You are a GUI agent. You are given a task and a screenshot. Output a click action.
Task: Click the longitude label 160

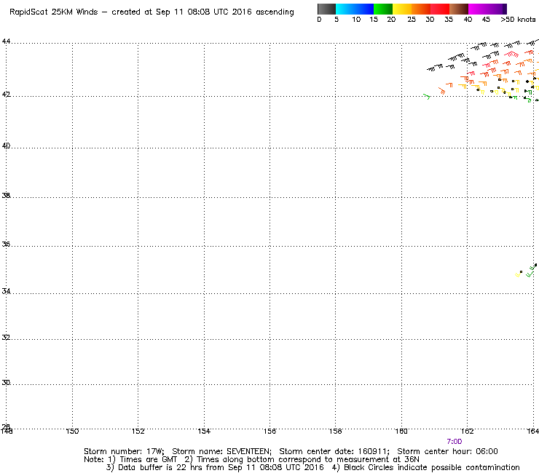pyautogui.click(x=401, y=431)
